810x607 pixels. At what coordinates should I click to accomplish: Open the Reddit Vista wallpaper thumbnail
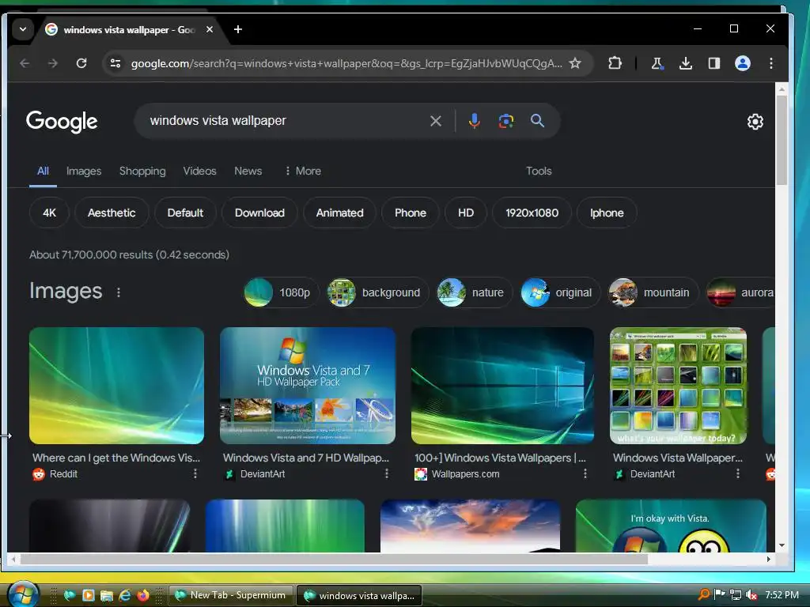pos(116,386)
